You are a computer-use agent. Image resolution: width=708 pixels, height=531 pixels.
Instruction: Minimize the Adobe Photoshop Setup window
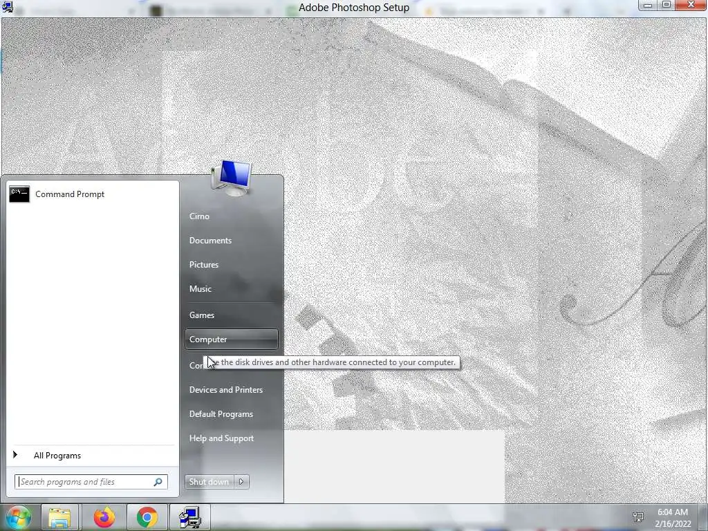[x=647, y=5]
